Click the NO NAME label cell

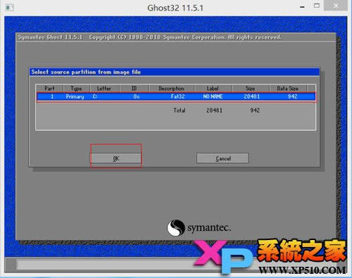[213, 96]
